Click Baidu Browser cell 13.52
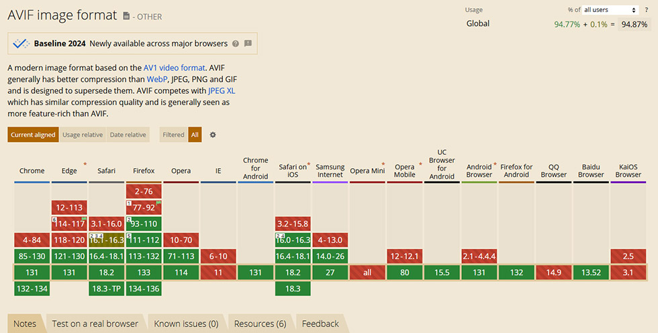 591,272
